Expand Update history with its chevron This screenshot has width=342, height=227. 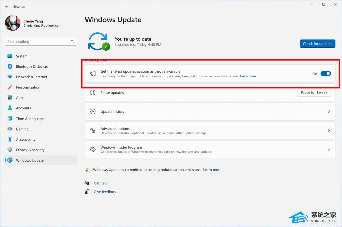pos(329,111)
